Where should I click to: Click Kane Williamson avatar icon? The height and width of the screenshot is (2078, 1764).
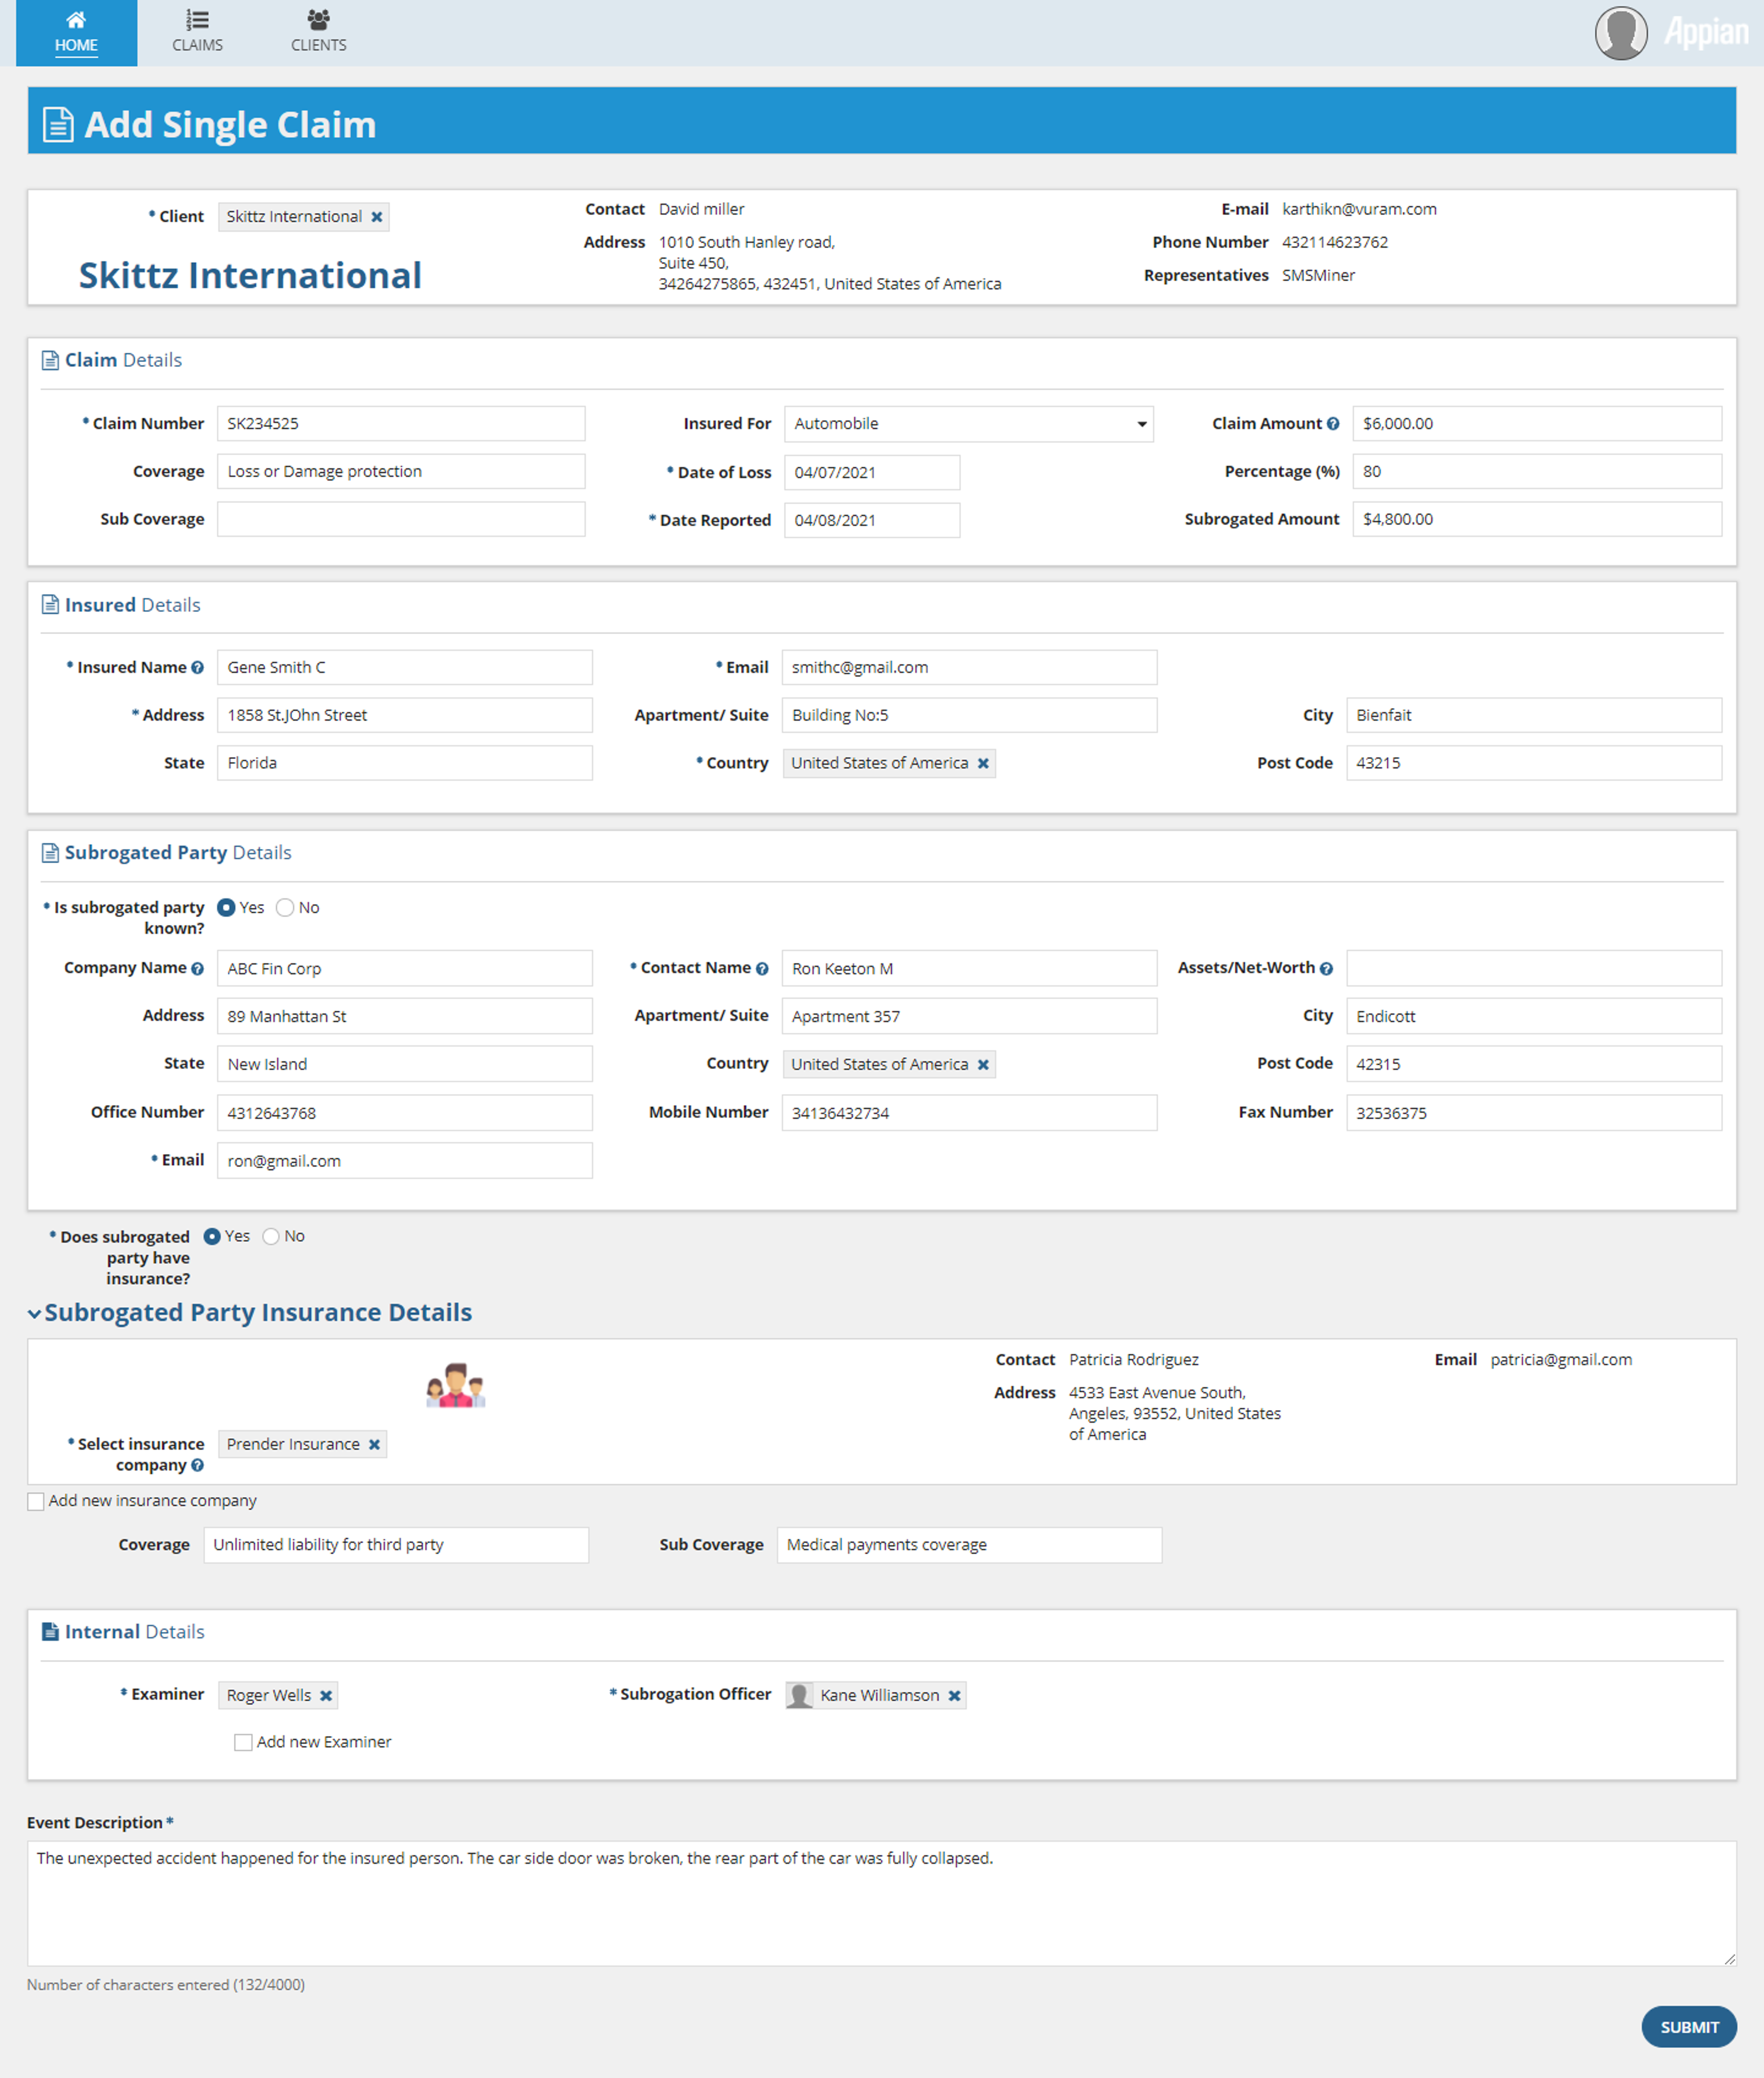coord(799,1696)
